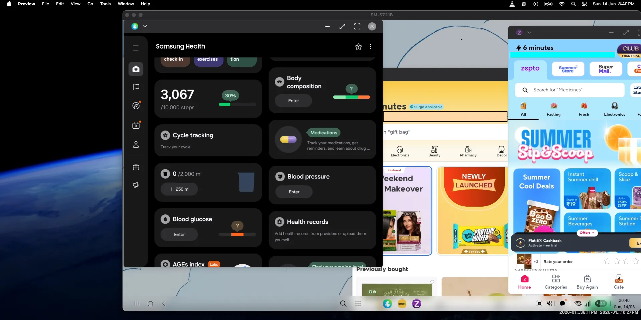Open the Medications card
The width and height of the screenshot is (641, 320).
pyautogui.click(x=322, y=139)
